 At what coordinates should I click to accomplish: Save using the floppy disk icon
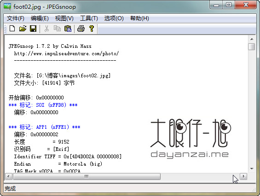[33, 29]
